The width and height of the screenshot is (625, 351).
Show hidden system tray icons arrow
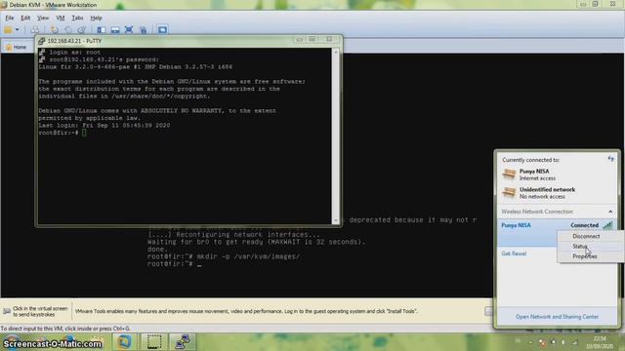[x=530, y=342]
